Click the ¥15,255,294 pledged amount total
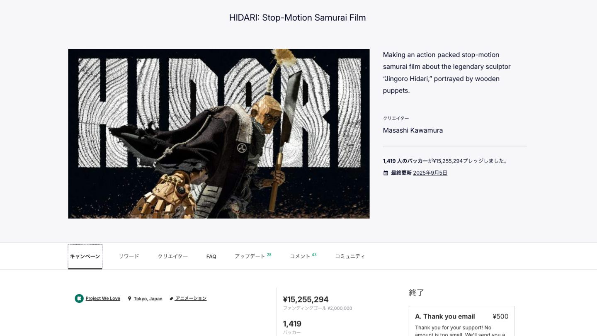The image size is (597, 336). [306, 299]
